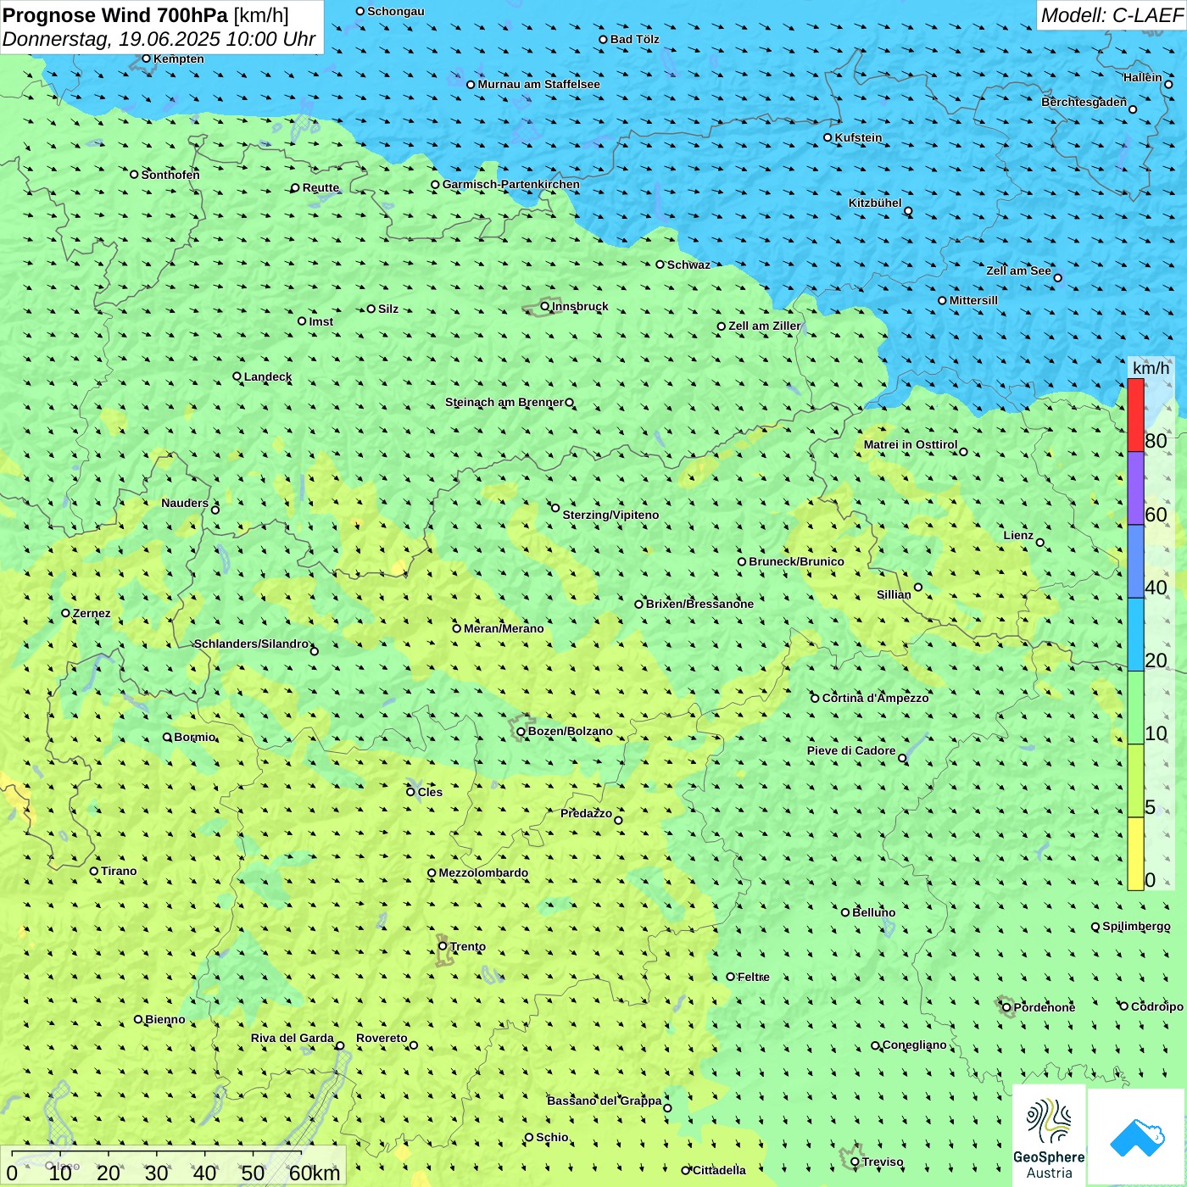Click the Garmisch-Partenkirchen marker
1187x1187 pixels.
(435, 185)
